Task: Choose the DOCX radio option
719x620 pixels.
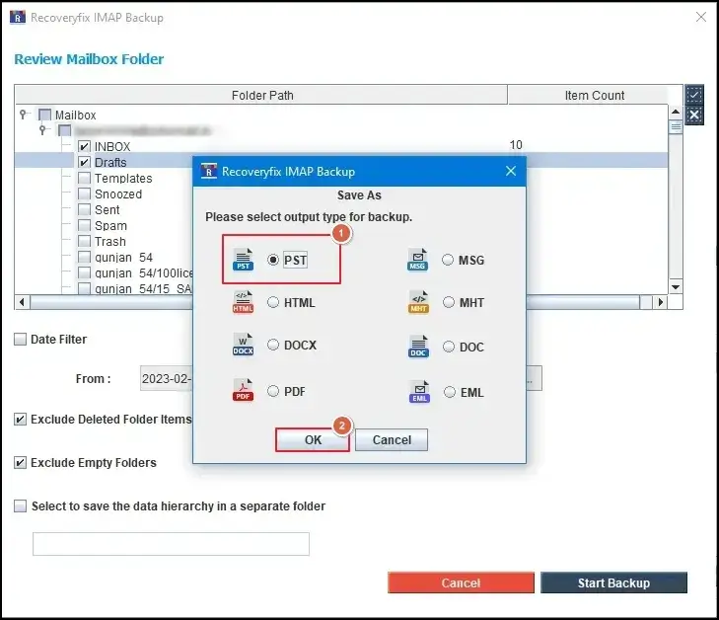Action: point(273,345)
